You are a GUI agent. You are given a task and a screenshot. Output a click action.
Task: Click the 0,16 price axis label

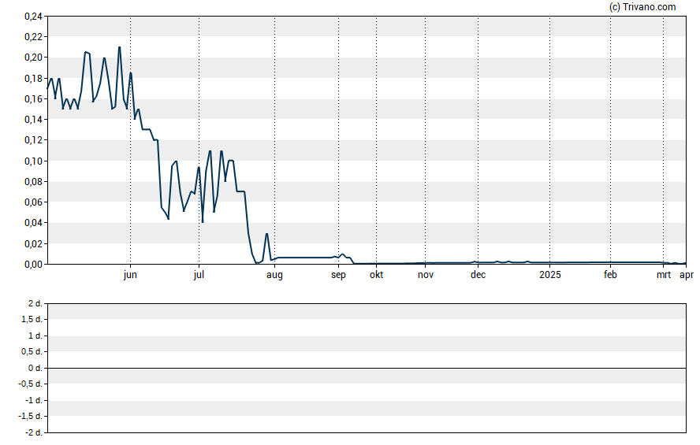click(33, 99)
